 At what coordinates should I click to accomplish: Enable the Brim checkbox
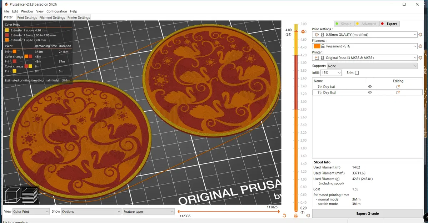[x=357, y=73]
